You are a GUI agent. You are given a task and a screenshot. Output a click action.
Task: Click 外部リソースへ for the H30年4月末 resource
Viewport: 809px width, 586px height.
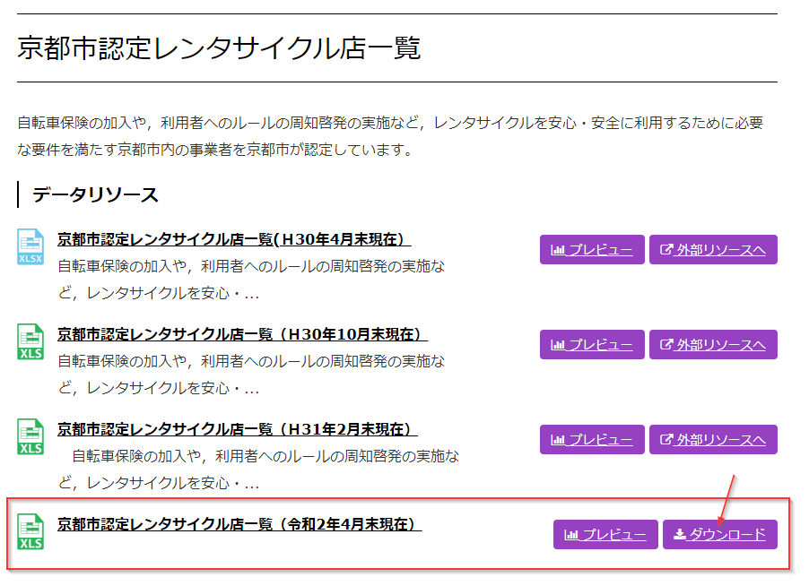(713, 250)
